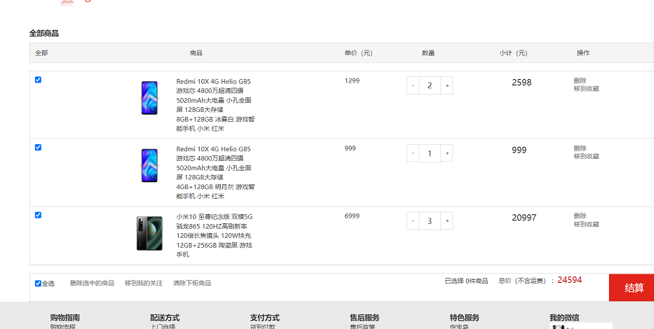Click the 配送方式 footer heading

click(165, 318)
